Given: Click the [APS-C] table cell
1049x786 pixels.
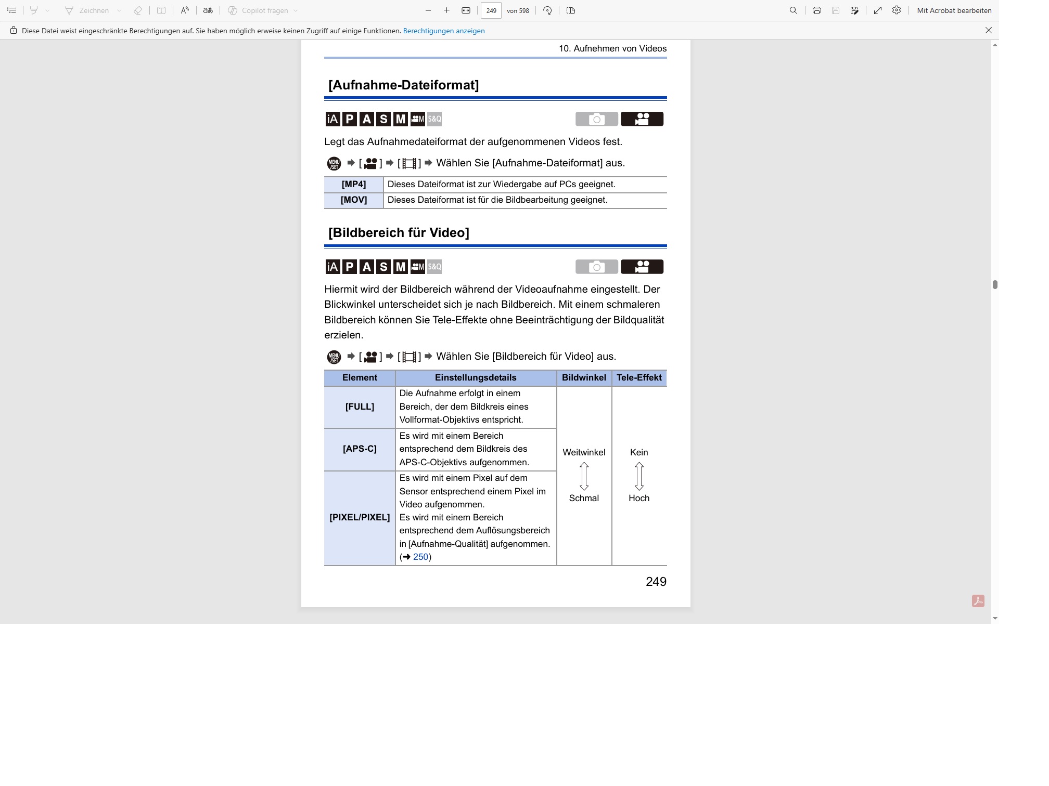Looking at the screenshot, I should 360,449.
